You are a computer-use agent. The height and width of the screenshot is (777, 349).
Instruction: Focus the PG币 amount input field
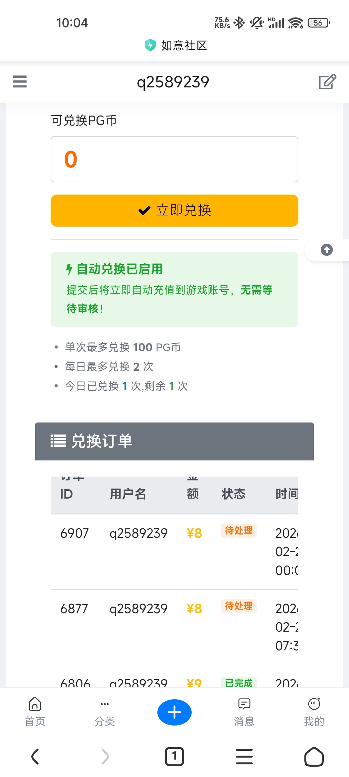(x=174, y=159)
